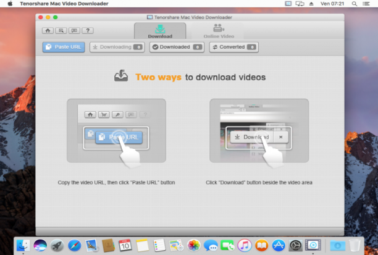Open Mail from the Dock
Screen dimensions: 378x255
coord(91,246)
